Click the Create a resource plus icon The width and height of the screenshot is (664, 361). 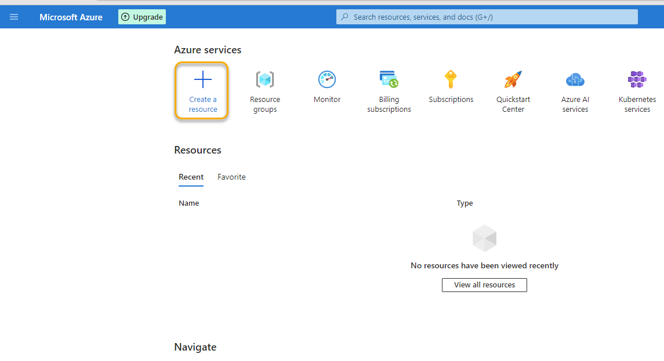[203, 79]
